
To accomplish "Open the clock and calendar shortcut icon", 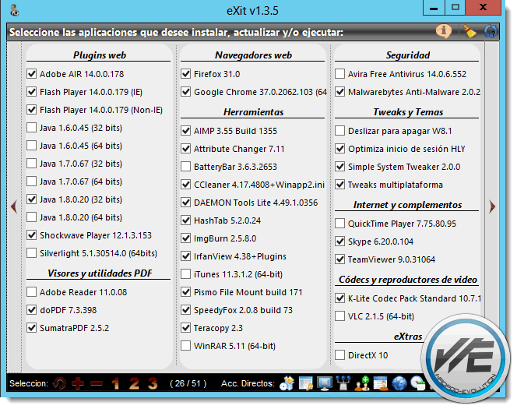I will click(417, 383).
